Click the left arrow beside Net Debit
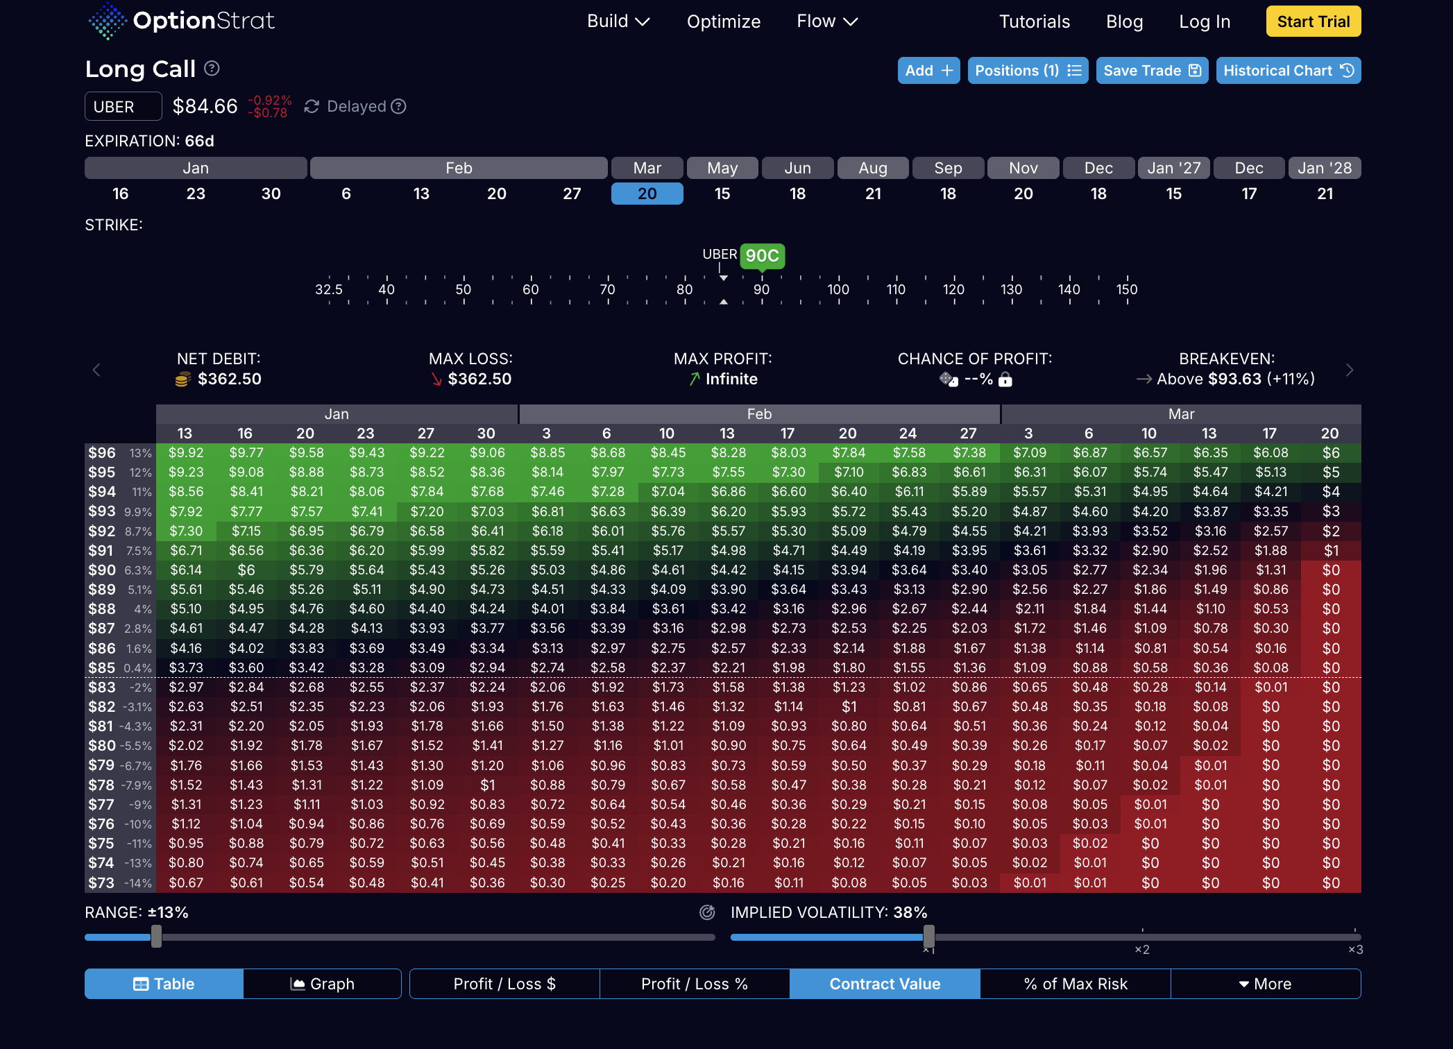 point(96,370)
